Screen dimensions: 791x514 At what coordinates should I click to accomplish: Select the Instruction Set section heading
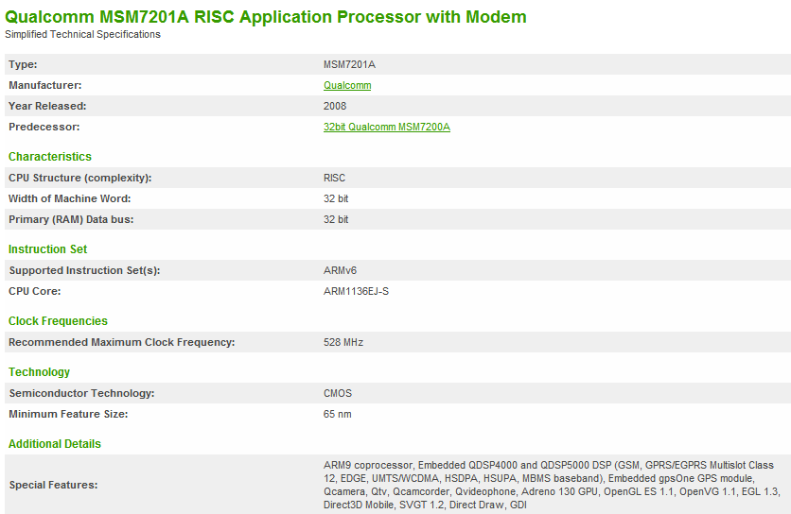[x=47, y=249]
